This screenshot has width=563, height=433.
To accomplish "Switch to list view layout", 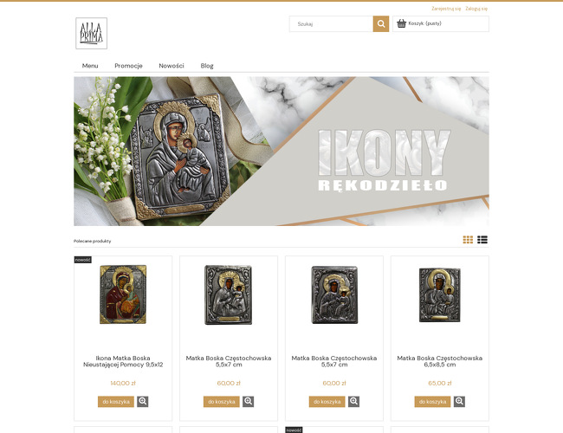I will click(482, 240).
